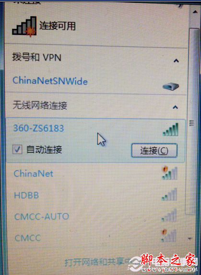Collapse the 拨号和 VPN section
201x275 pixels.
coord(176,61)
